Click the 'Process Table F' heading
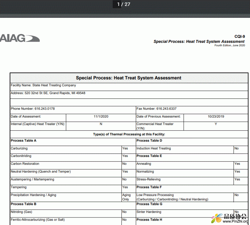Image resolution: width=250 pixels, height=225 pixels. (149, 187)
